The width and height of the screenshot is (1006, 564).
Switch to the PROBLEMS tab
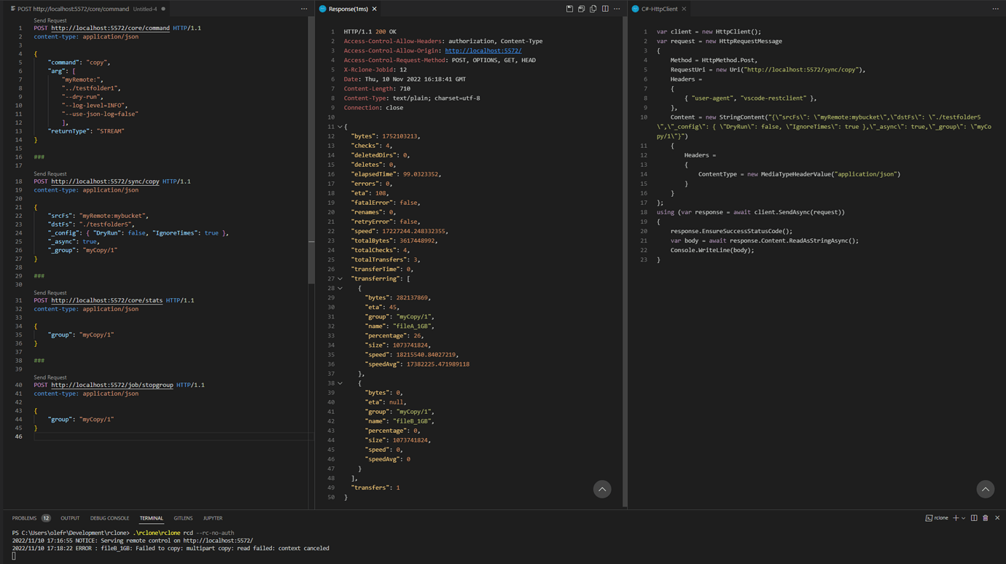[26, 517]
